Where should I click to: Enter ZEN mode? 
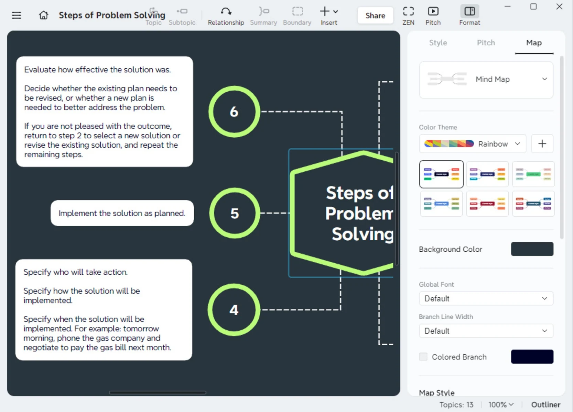[x=408, y=16]
